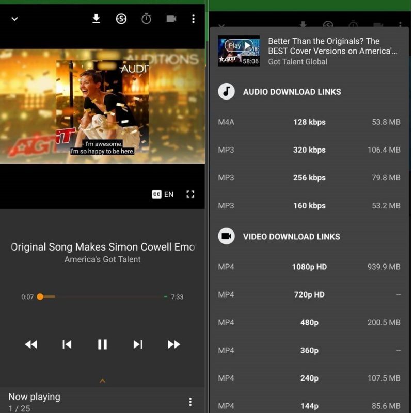
Task: Open the top toolbar overflow menu
Action: tap(194, 19)
